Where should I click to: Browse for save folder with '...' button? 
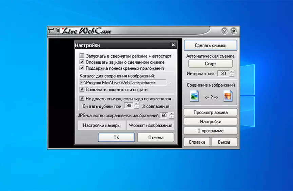coord(169,83)
